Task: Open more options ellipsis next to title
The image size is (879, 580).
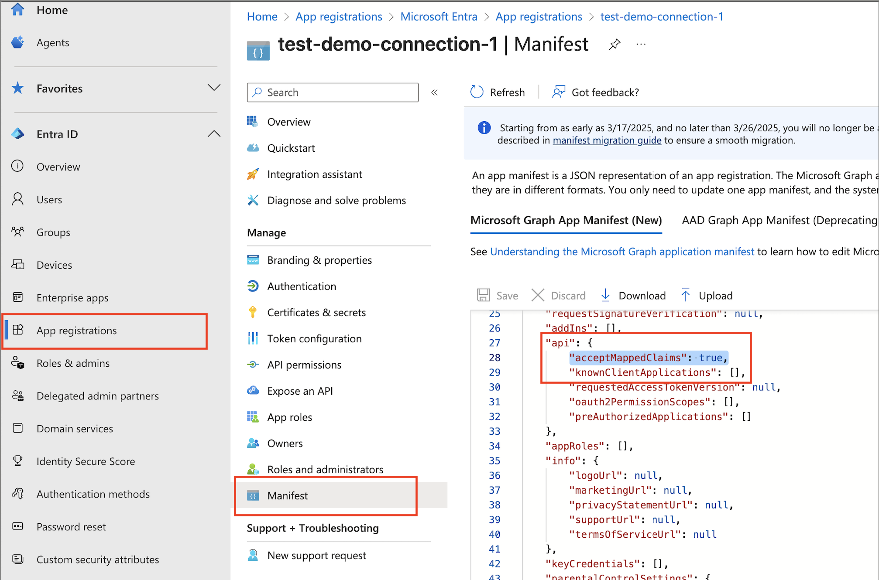Action: tap(641, 44)
